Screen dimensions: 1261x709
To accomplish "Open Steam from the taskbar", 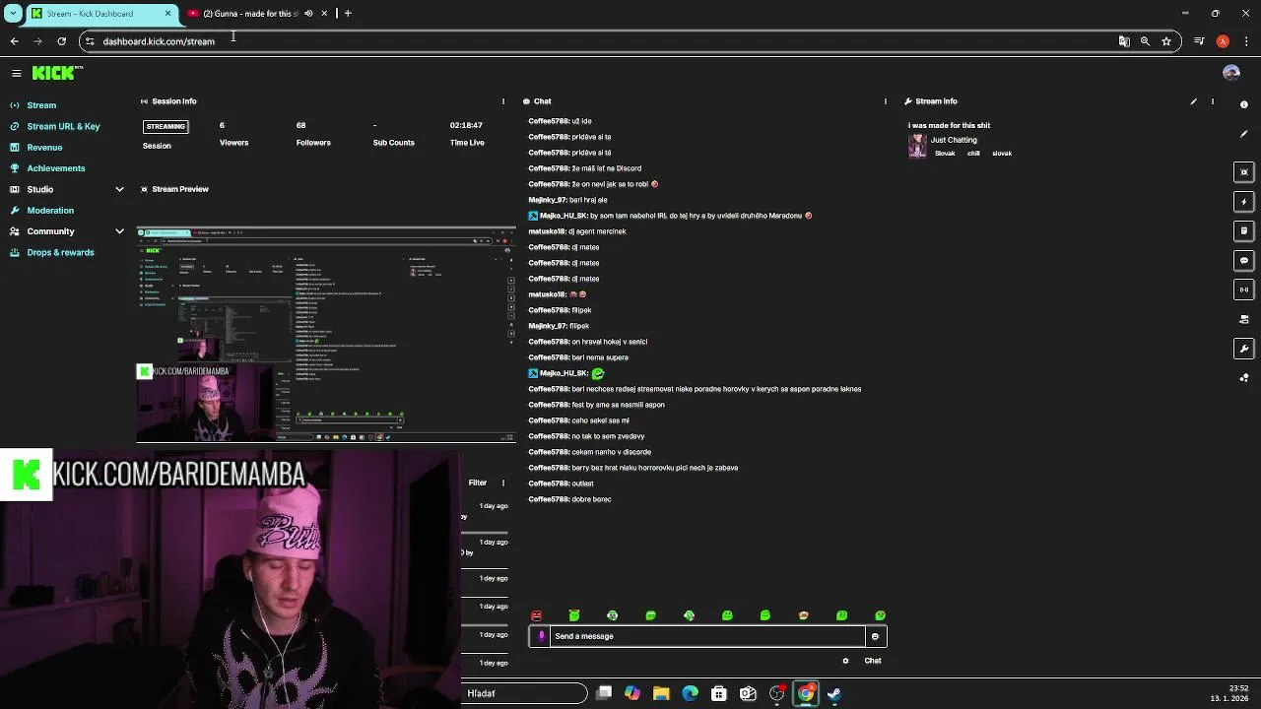I will (834, 694).
